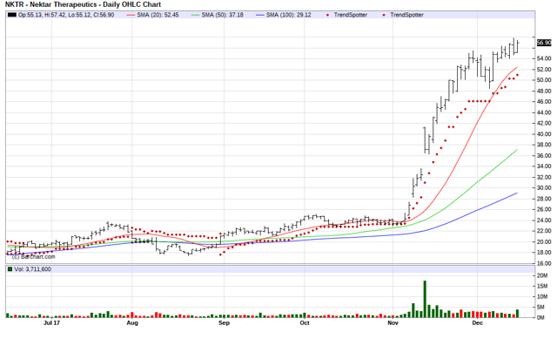Click the green Vol legend swatch

point(10,269)
